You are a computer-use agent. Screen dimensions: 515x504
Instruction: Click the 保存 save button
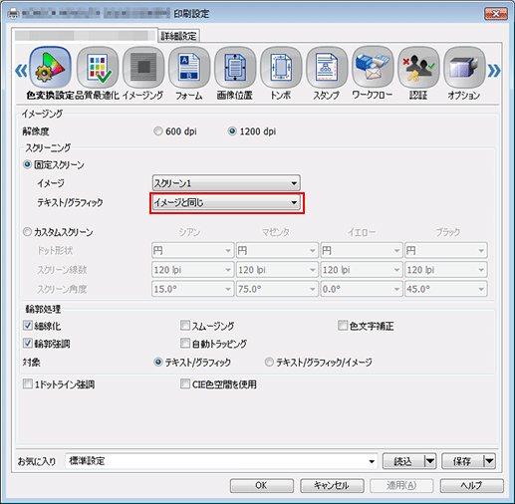click(462, 461)
